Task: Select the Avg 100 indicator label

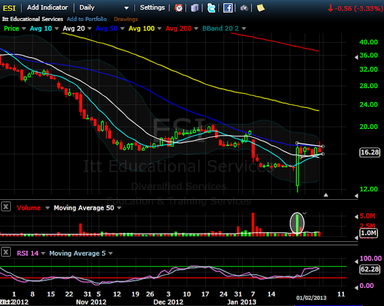Action: pos(142,28)
